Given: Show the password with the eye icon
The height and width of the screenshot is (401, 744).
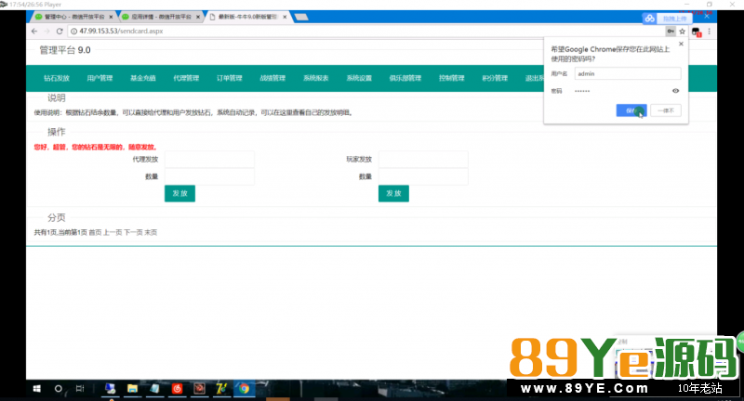Looking at the screenshot, I should tap(676, 91).
